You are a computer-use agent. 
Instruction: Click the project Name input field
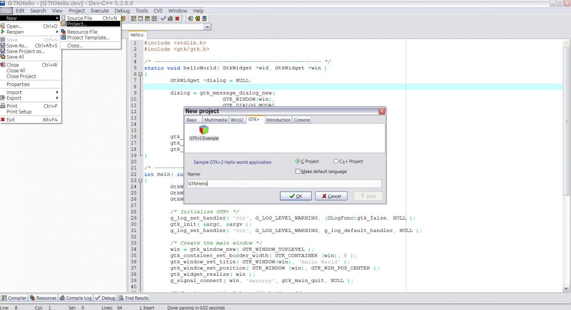coord(284,184)
